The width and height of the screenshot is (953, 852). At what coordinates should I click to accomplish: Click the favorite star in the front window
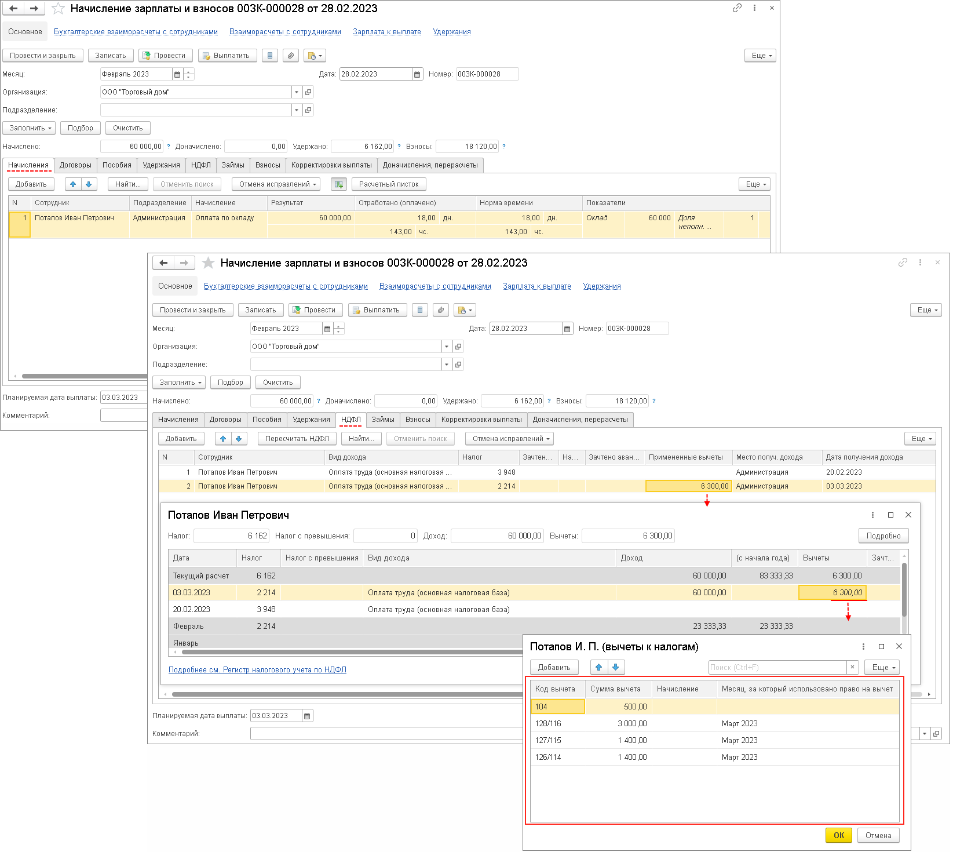coord(208,263)
